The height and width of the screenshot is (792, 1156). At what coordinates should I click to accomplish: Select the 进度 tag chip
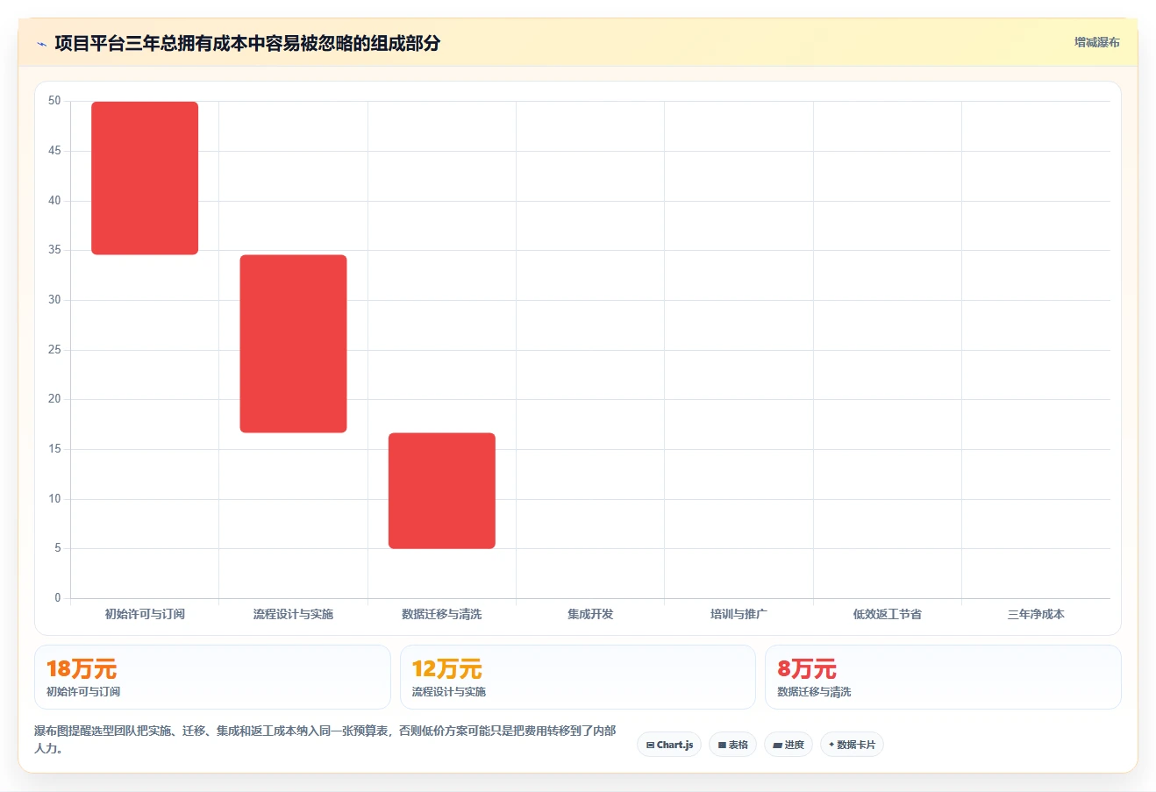pos(789,745)
